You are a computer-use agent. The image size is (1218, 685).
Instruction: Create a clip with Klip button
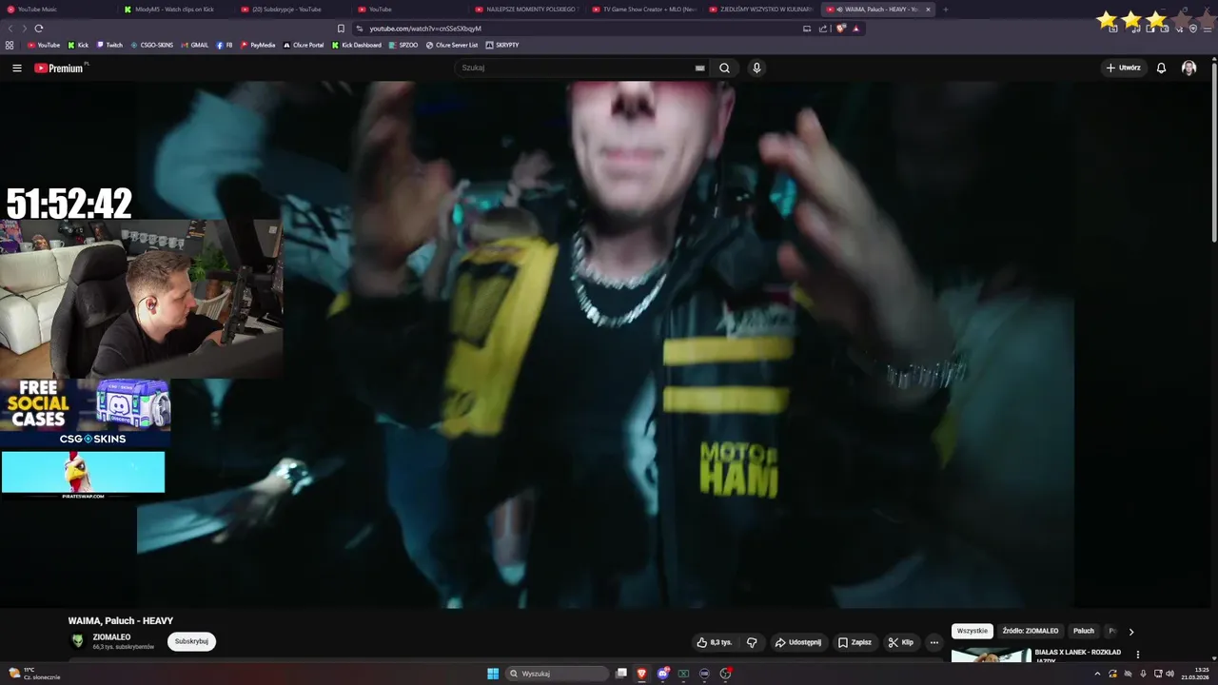[900, 642]
